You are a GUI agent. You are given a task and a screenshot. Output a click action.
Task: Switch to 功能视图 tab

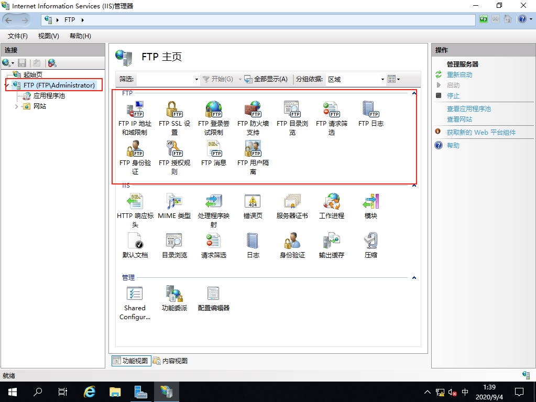coord(132,361)
